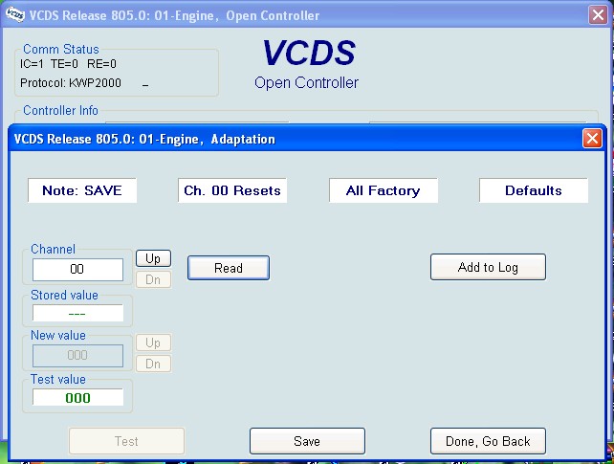Click the 'Defaults' text box

pos(534,190)
